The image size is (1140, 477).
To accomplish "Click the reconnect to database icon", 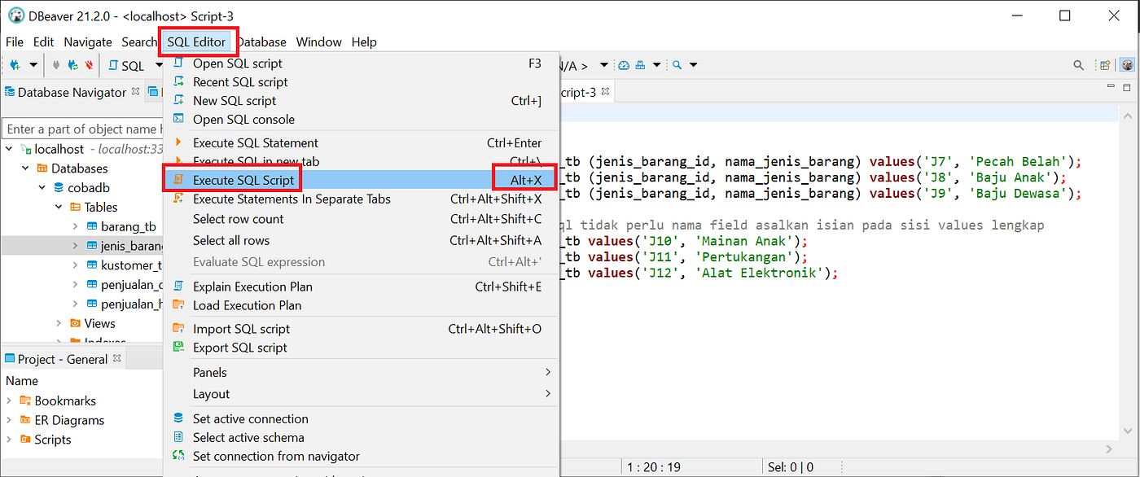I will click(73, 65).
